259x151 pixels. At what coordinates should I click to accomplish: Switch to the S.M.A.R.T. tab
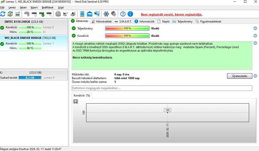pos(123,21)
